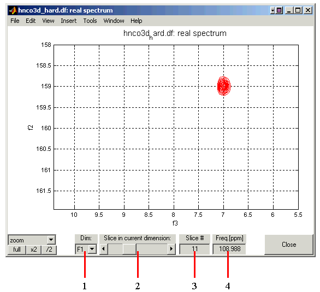Image resolution: width=320 pixels, height=292 pixels.
Task: Open the Tools menu
Action: (x=90, y=21)
